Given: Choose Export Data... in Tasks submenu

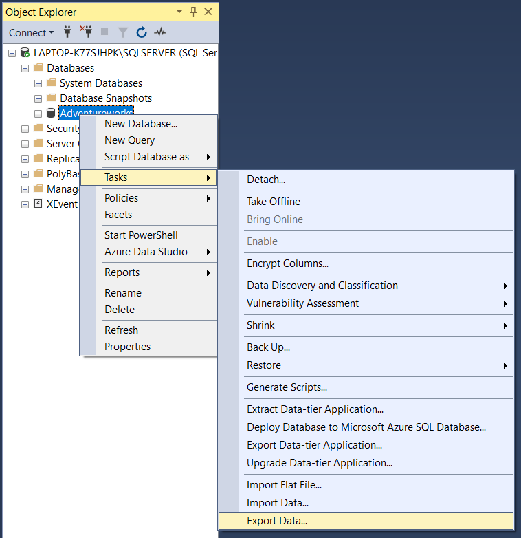Looking at the screenshot, I should pos(366,521).
